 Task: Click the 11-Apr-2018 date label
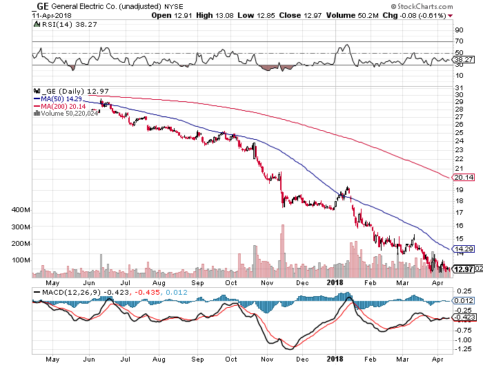(52, 15)
